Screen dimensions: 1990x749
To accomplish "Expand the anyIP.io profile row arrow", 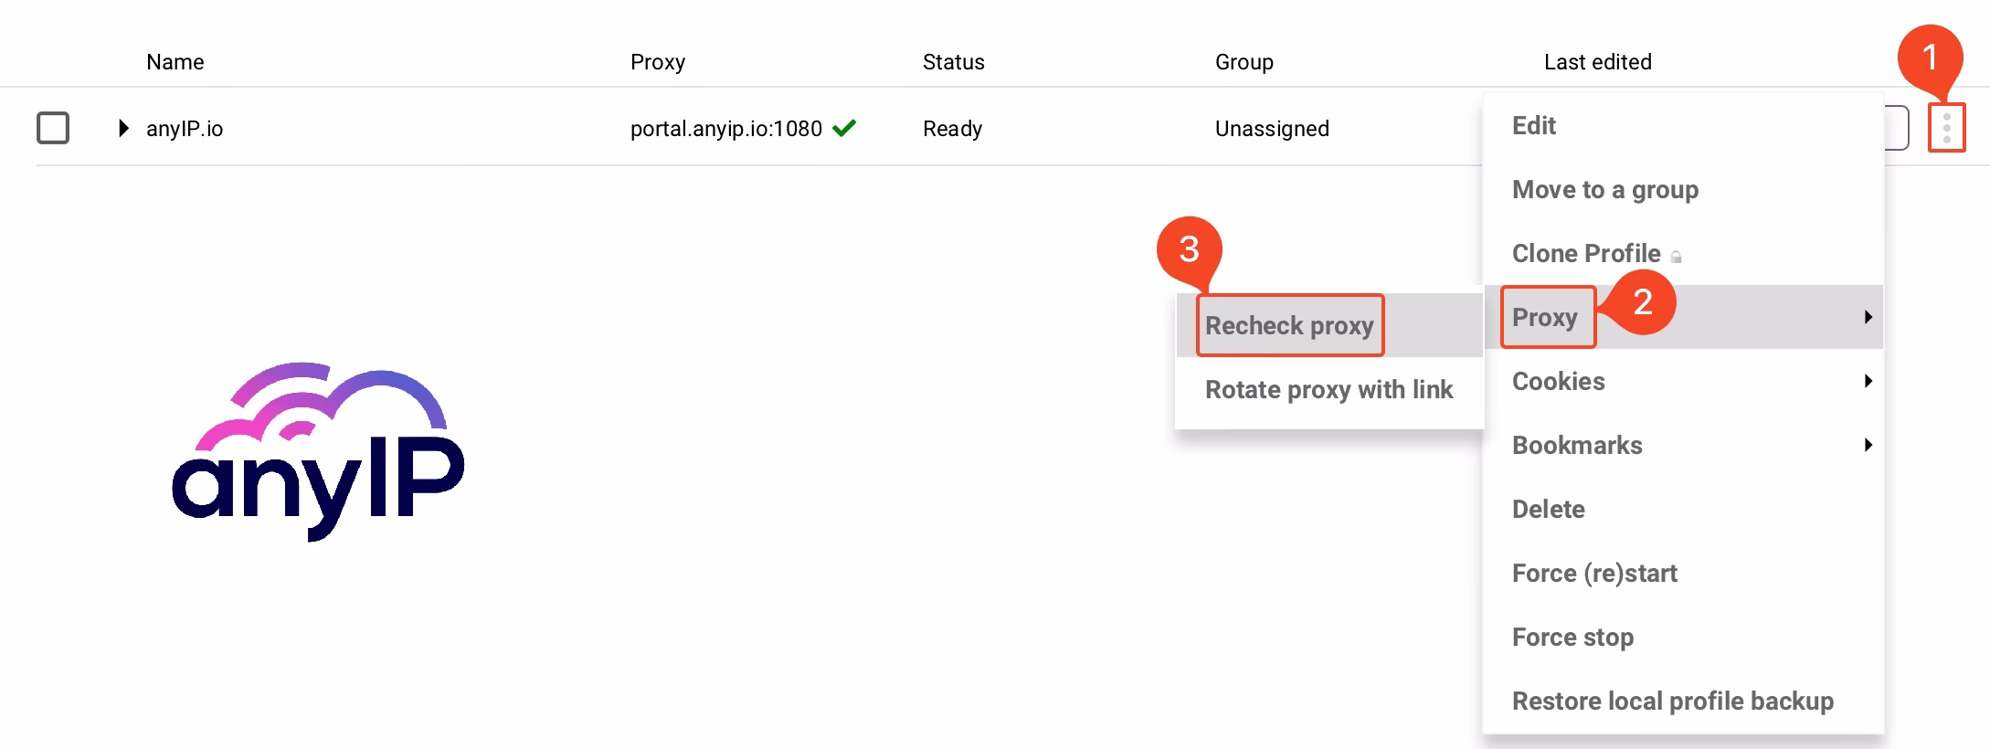I will pyautogui.click(x=123, y=128).
